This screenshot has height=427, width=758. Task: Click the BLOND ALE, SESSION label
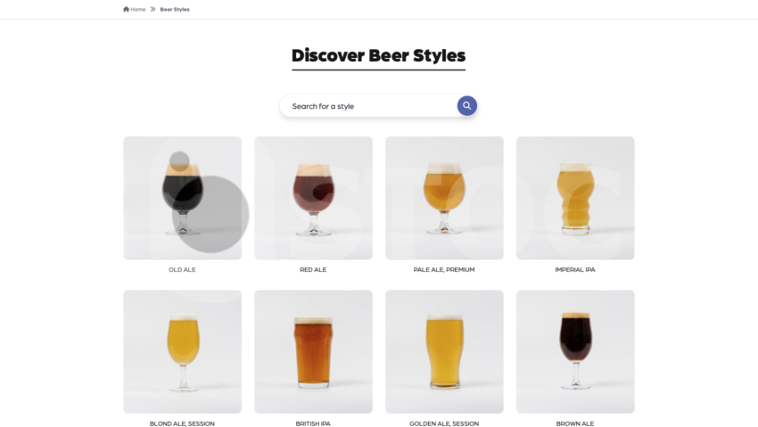click(x=182, y=423)
